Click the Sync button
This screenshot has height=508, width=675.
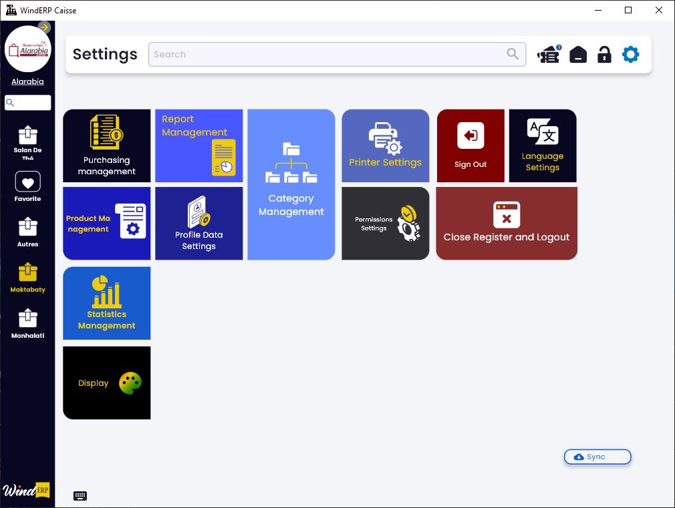[597, 457]
